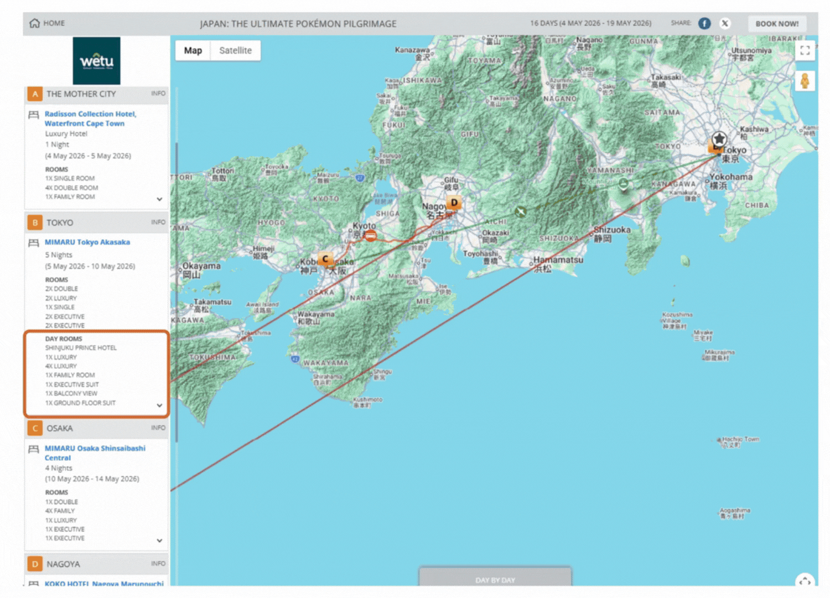Viewport: 830px width, 598px height.
Task: Go to HOME link
Action: click(54, 23)
